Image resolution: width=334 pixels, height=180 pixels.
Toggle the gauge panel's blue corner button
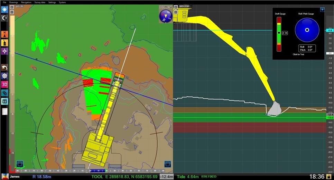[323, 10]
